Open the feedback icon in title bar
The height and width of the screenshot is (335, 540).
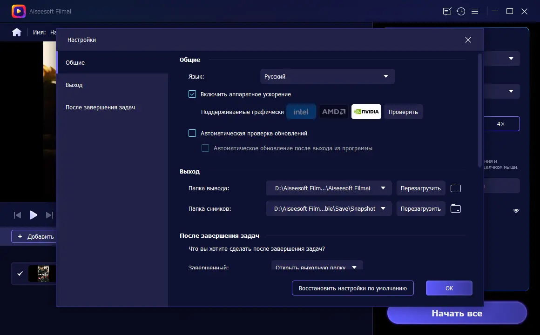(x=447, y=11)
